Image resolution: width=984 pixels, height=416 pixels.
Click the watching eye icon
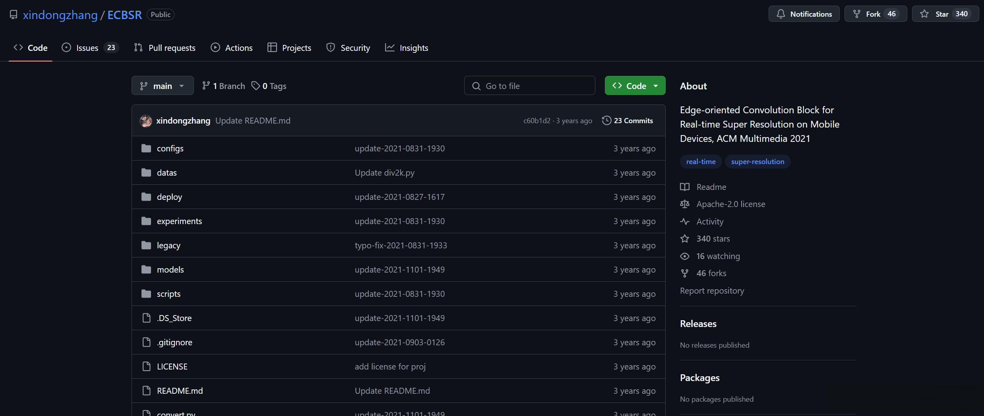click(685, 256)
